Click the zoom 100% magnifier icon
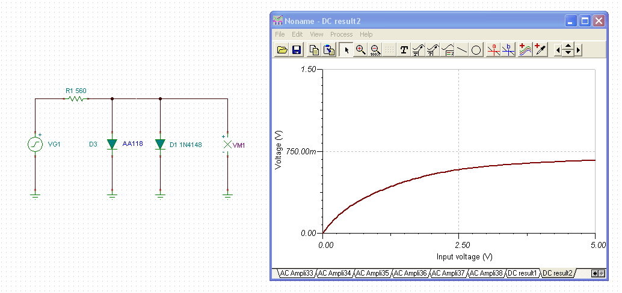This screenshot has height=293, width=622. click(375, 50)
